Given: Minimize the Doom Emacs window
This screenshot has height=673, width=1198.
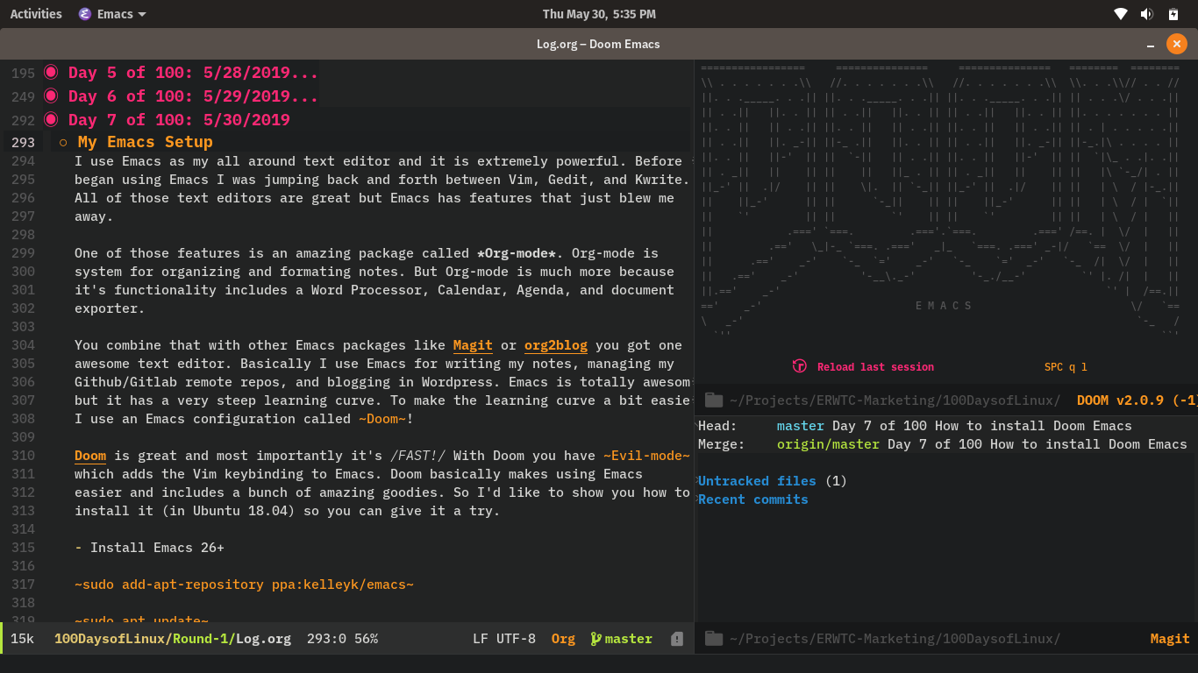Looking at the screenshot, I should click(1150, 44).
